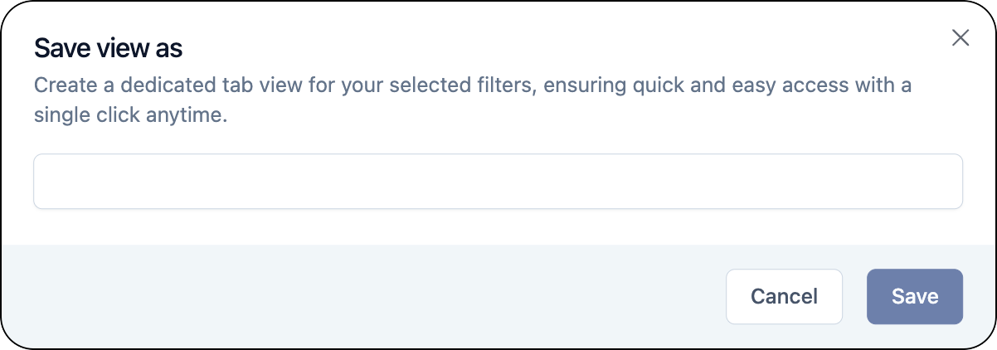Activate the rounded input box in dialog

(498, 181)
